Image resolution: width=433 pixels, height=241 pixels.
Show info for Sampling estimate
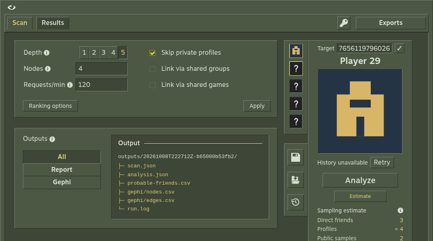click(400, 210)
